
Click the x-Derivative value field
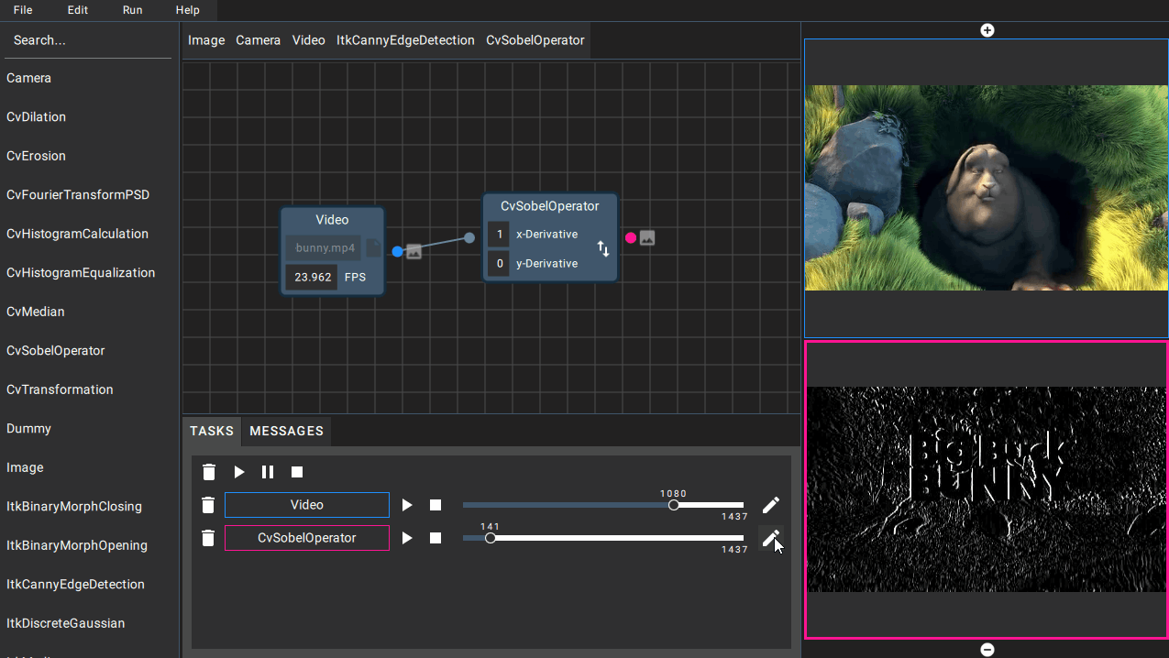pyautogui.click(x=499, y=235)
